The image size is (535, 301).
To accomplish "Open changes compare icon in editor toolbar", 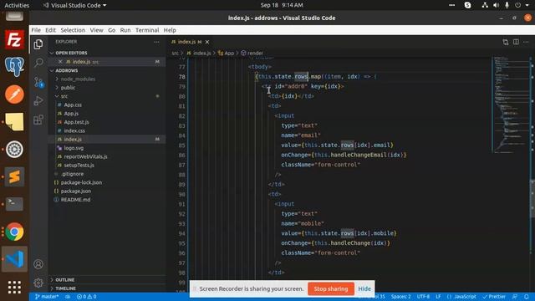I will (x=505, y=42).
